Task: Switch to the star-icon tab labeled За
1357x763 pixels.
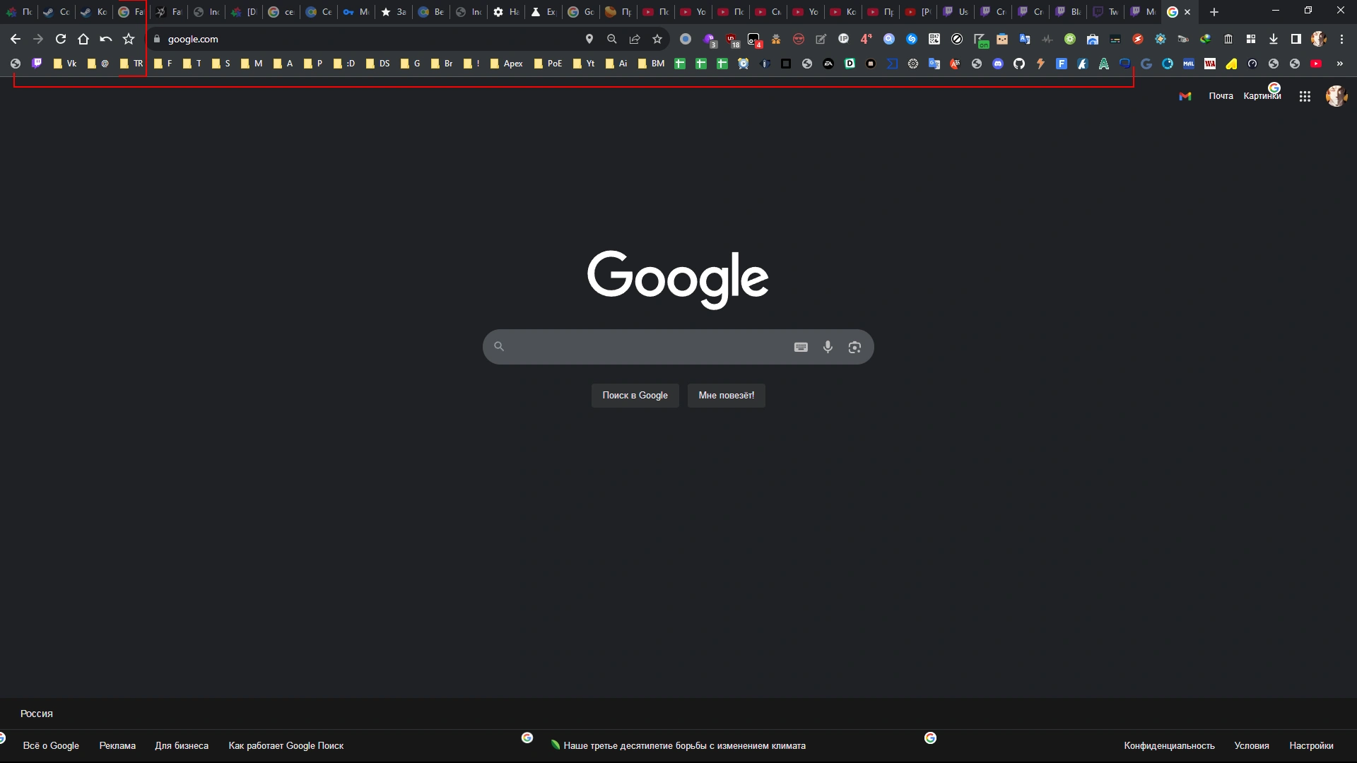Action: click(x=394, y=12)
